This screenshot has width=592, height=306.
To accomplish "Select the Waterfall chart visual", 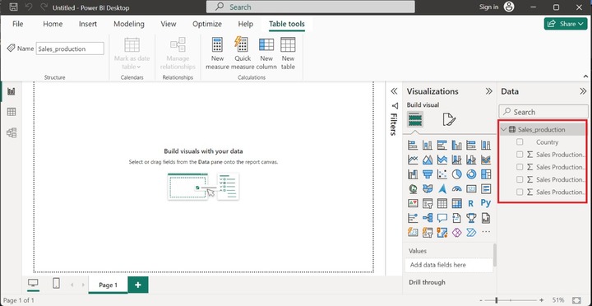I will 413,174.
